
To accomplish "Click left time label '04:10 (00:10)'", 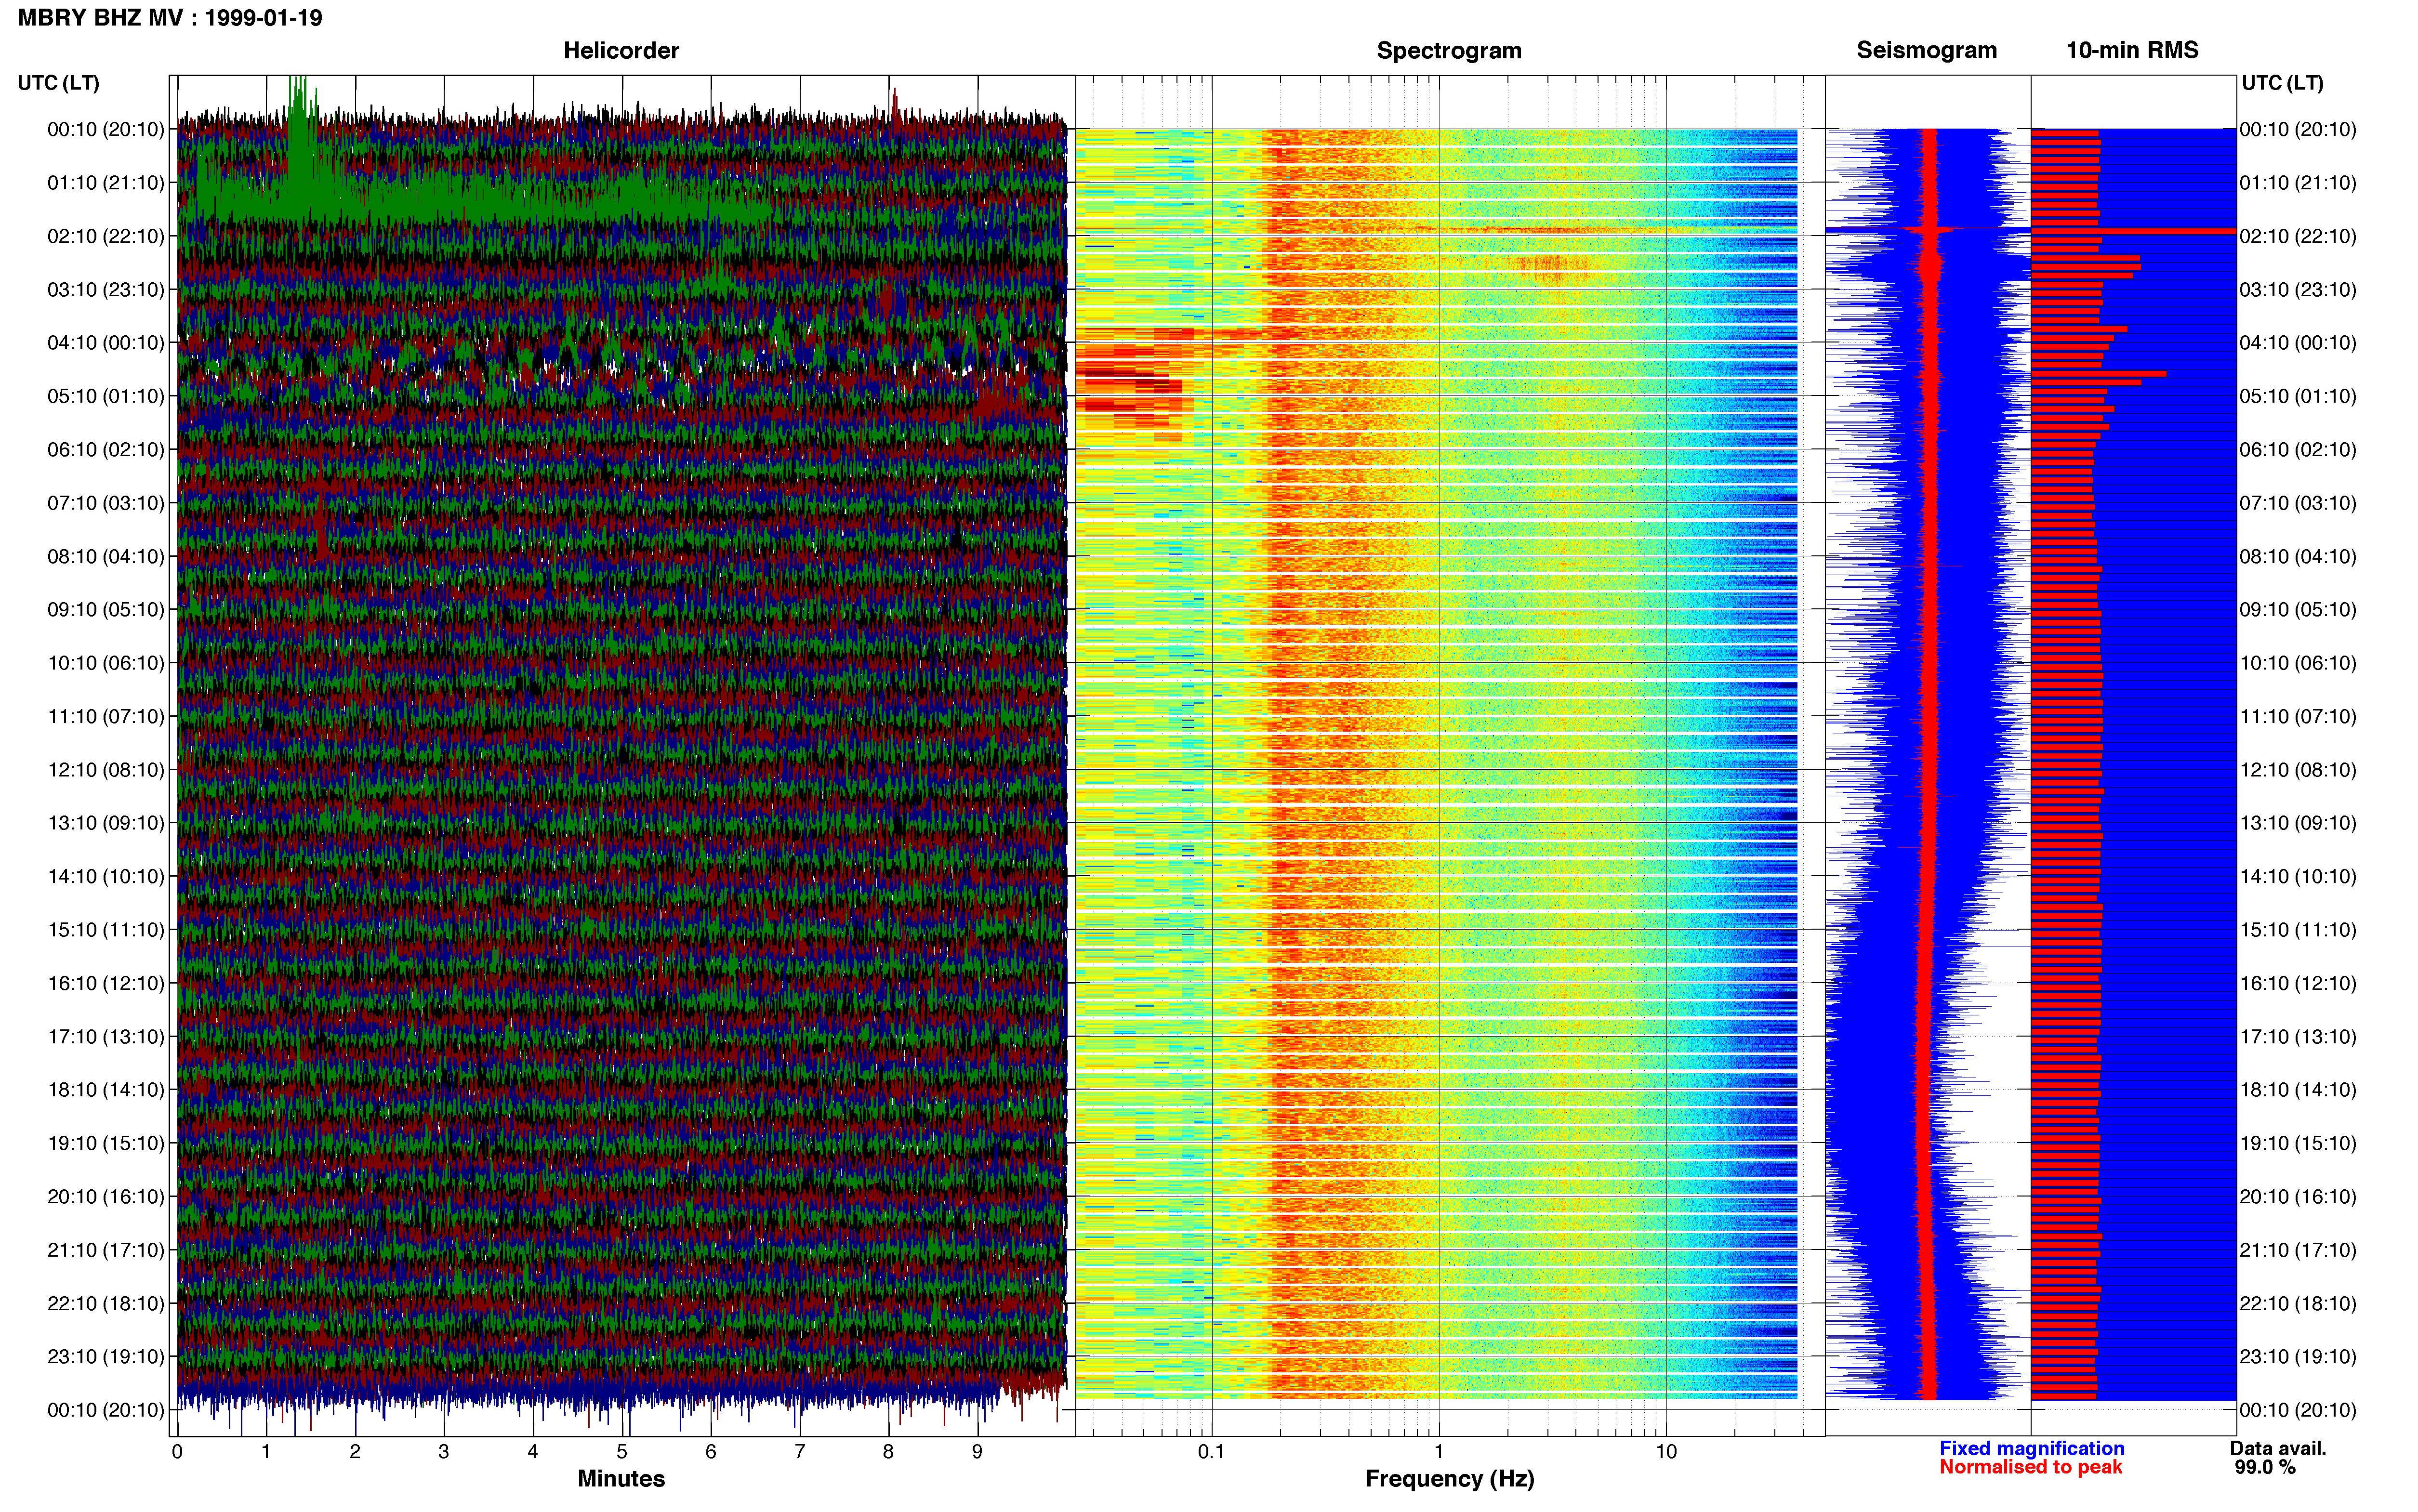I will (106, 343).
